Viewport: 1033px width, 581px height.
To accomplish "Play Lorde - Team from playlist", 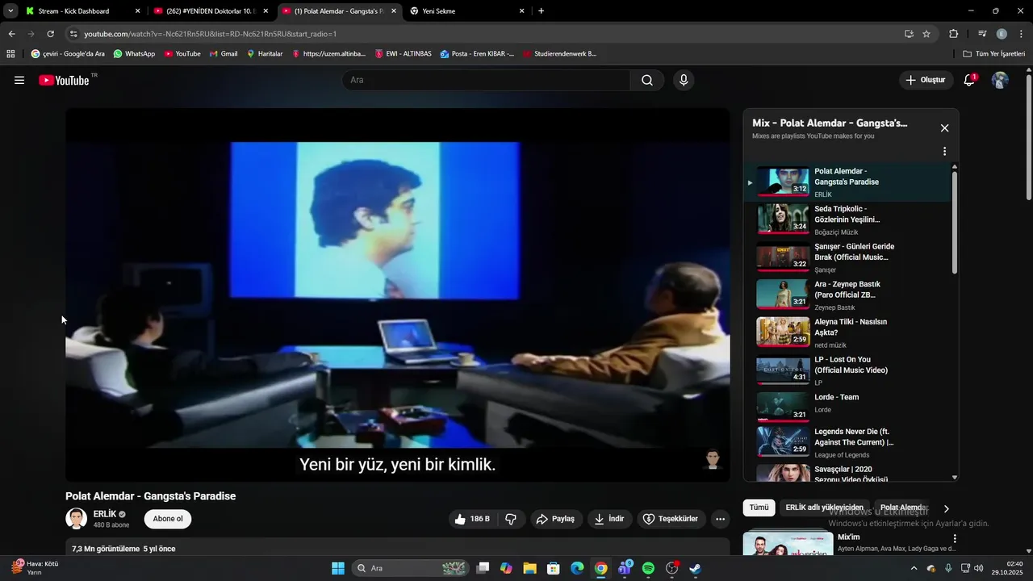I will pyautogui.click(x=847, y=408).
